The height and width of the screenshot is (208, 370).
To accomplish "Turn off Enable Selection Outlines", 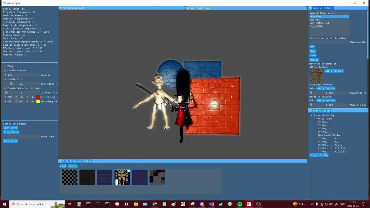I will click(5, 88).
